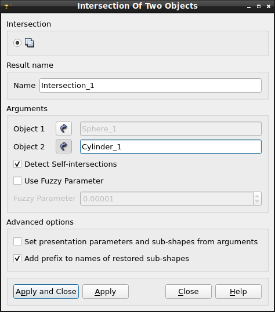Click the Fuzzy Parameter value field
This screenshot has width=275, height=312.
167,199
